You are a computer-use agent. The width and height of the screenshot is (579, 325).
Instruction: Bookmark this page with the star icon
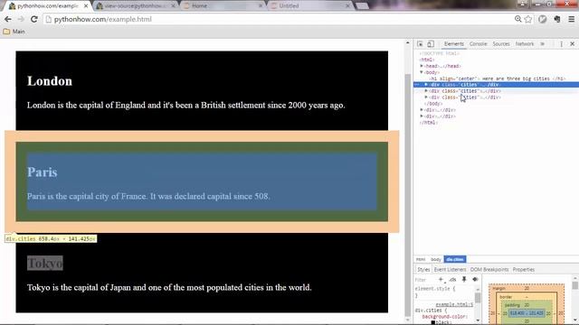(x=528, y=19)
